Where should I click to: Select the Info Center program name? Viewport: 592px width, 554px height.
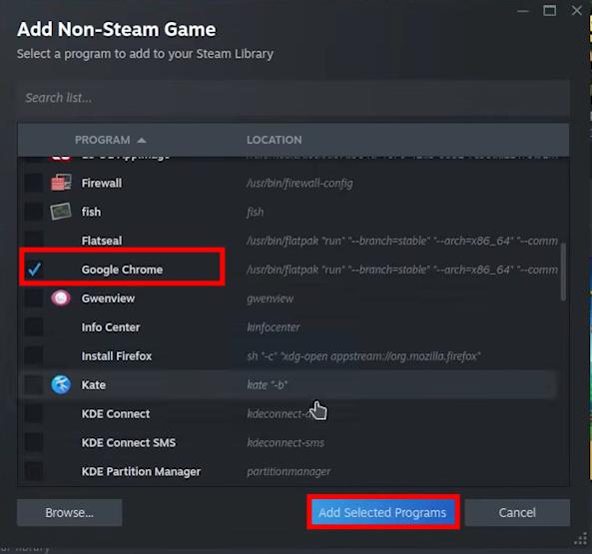point(111,327)
